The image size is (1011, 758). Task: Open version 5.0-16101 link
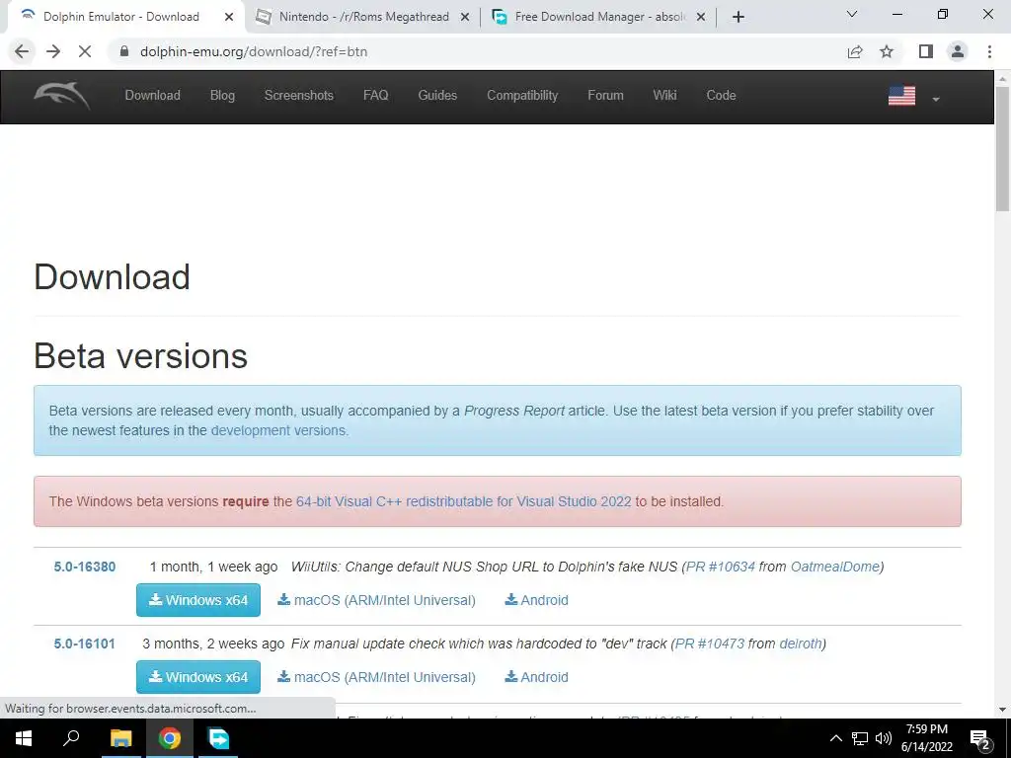tap(85, 644)
